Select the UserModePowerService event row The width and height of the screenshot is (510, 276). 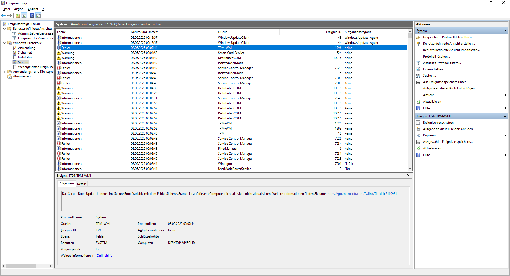pyautogui.click(x=231, y=169)
